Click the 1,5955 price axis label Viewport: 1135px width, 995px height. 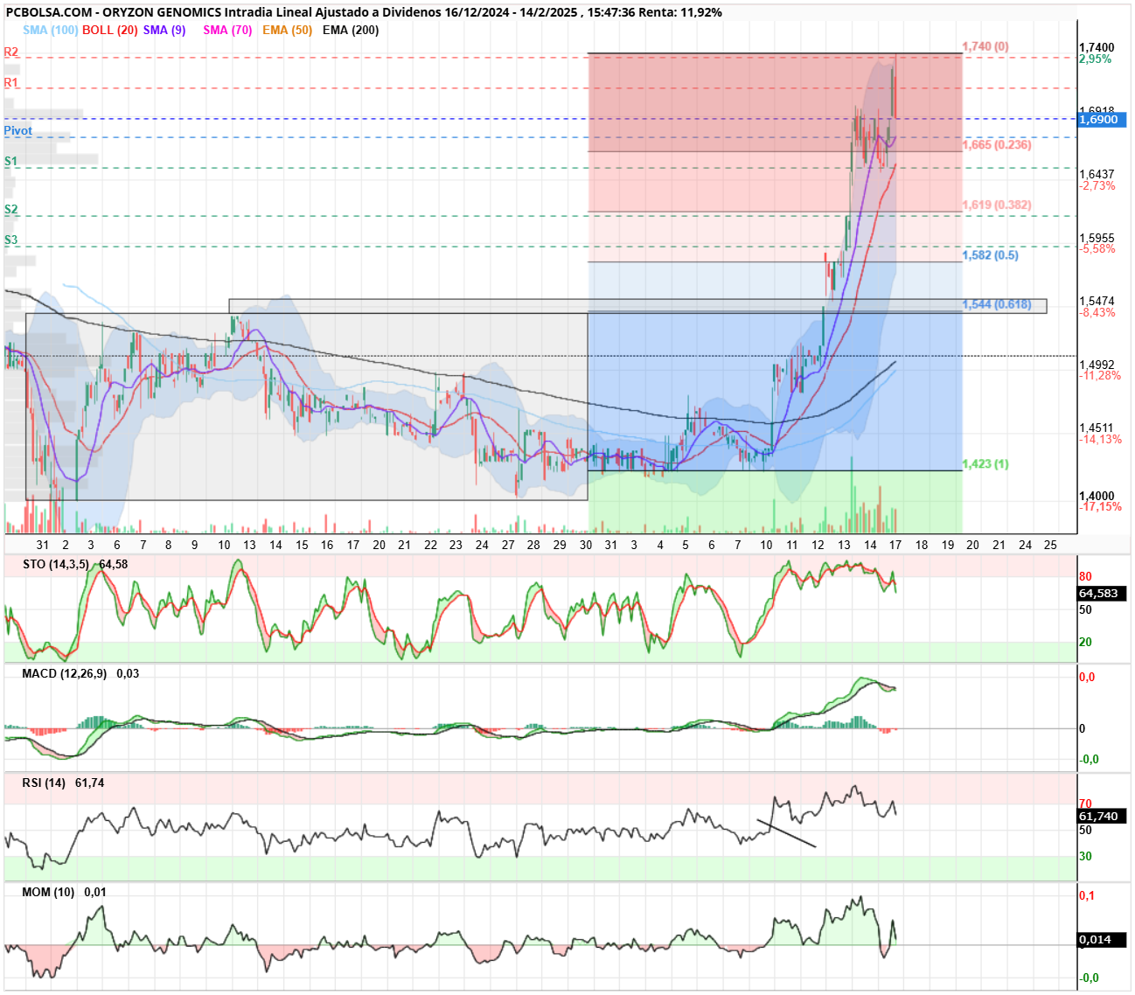[x=1097, y=238]
